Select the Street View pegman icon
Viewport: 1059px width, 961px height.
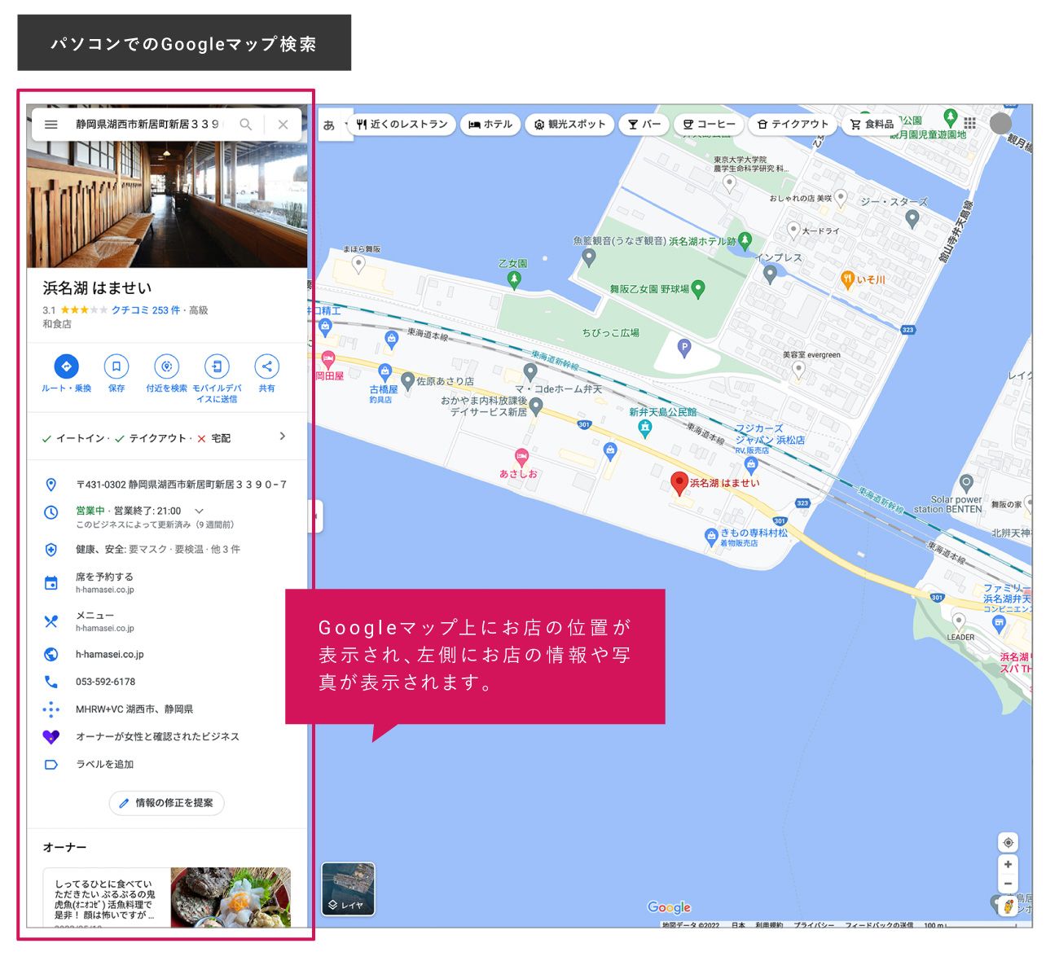tap(1008, 906)
